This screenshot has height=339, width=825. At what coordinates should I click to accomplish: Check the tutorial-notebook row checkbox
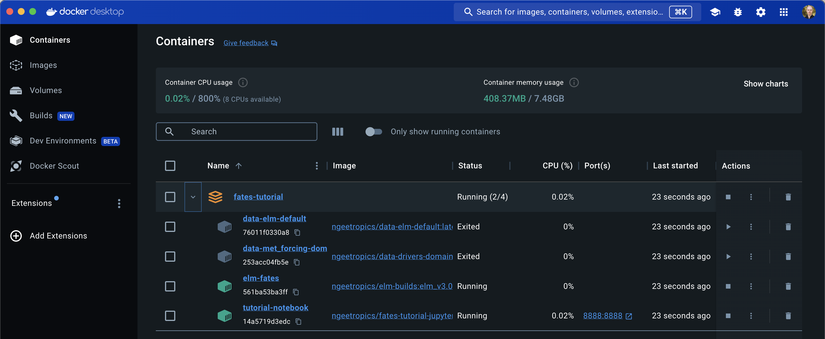point(170,316)
